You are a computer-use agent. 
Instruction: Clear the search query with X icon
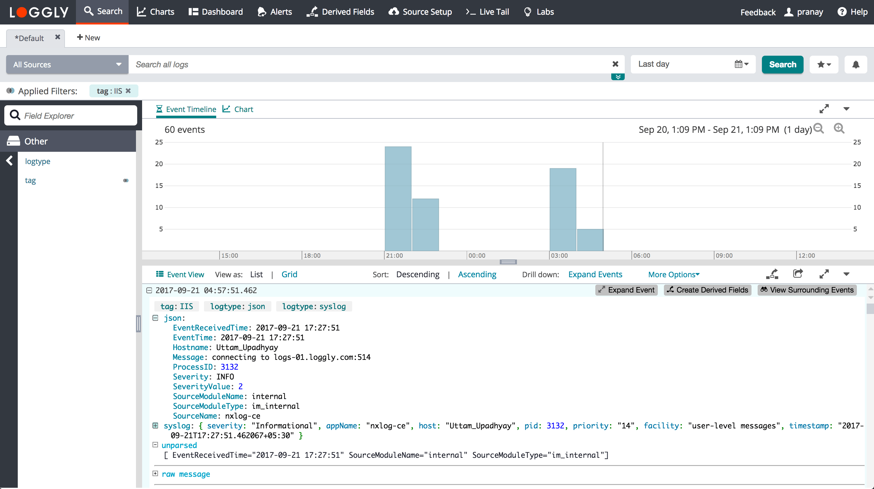click(x=615, y=64)
